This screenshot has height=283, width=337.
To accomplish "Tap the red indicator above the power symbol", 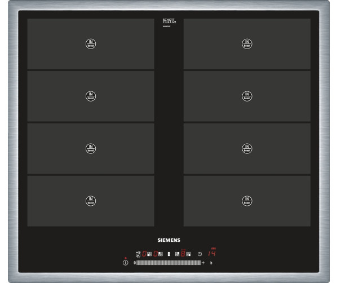I will (x=126, y=258).
